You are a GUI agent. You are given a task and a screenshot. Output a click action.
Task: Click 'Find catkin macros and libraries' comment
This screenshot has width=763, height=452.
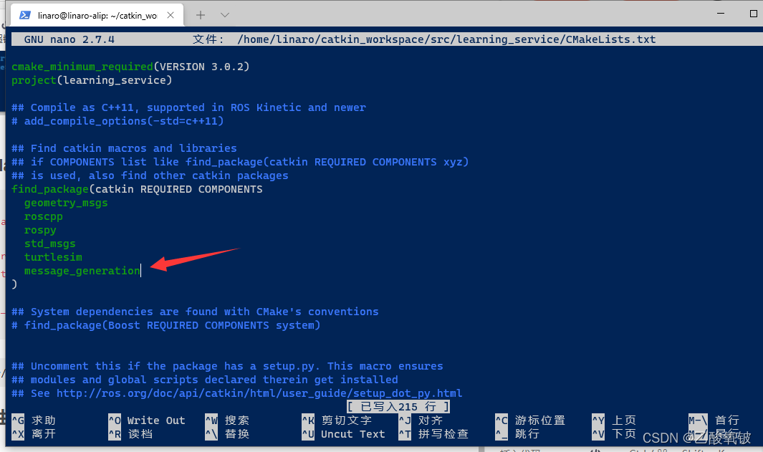(124, 148)
